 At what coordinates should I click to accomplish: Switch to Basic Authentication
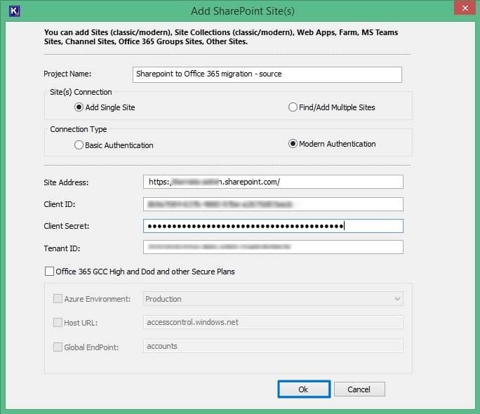79,145
